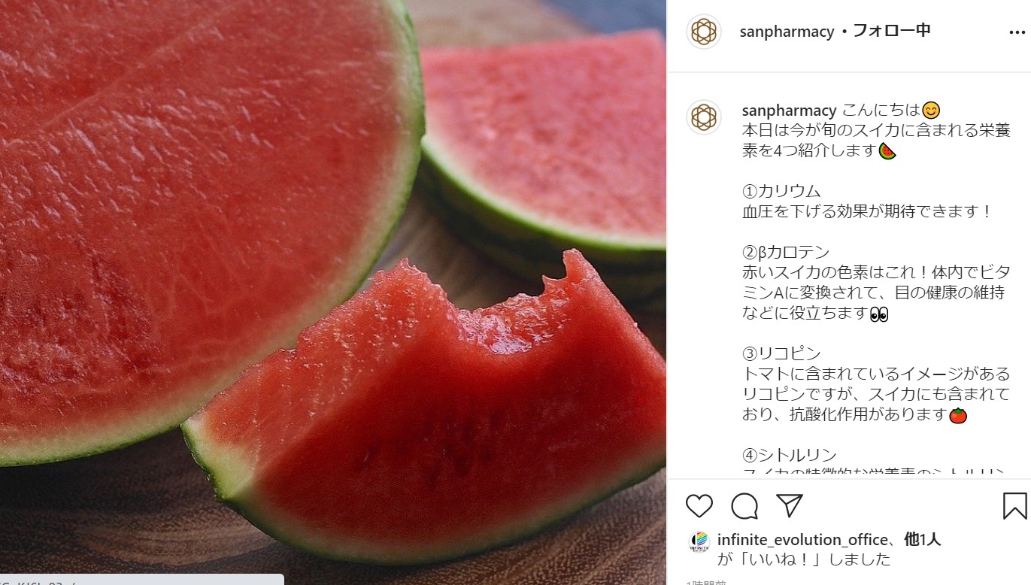Viewport: 1031px width, 585px height.
Task: Click the post timestamp below likes
Action: pos(706,582)
